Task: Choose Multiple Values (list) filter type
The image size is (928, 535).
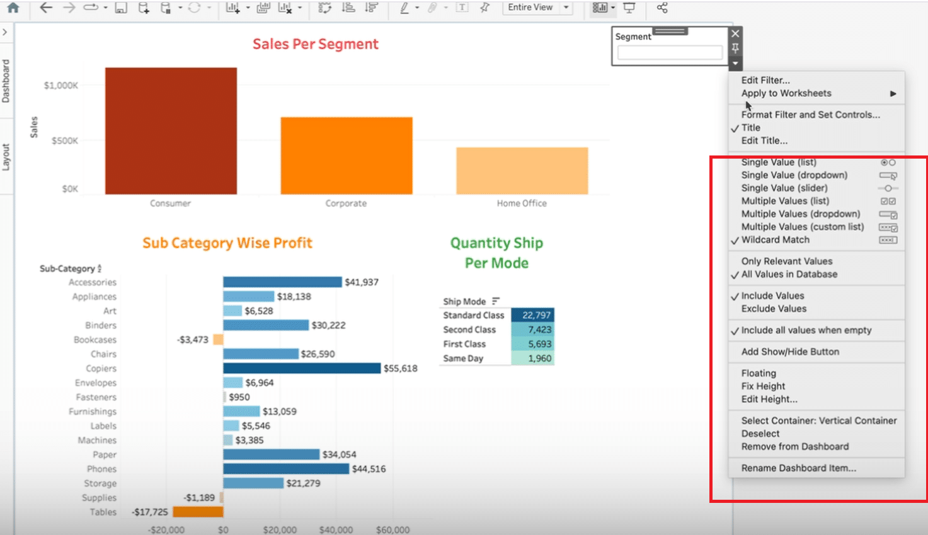Action: click(x=785, y=201)
